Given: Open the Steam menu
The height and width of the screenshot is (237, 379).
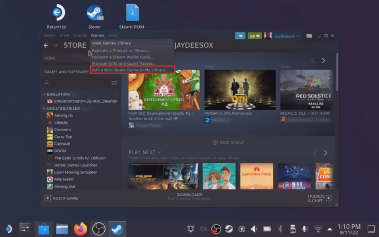Looking at the screenshot, I should point(50,35).
